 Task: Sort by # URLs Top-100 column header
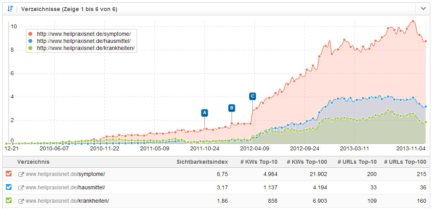(405, 162)
